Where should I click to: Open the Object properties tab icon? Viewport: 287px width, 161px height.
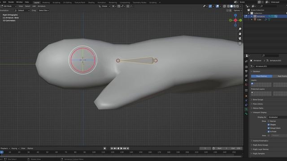(246, 96)
